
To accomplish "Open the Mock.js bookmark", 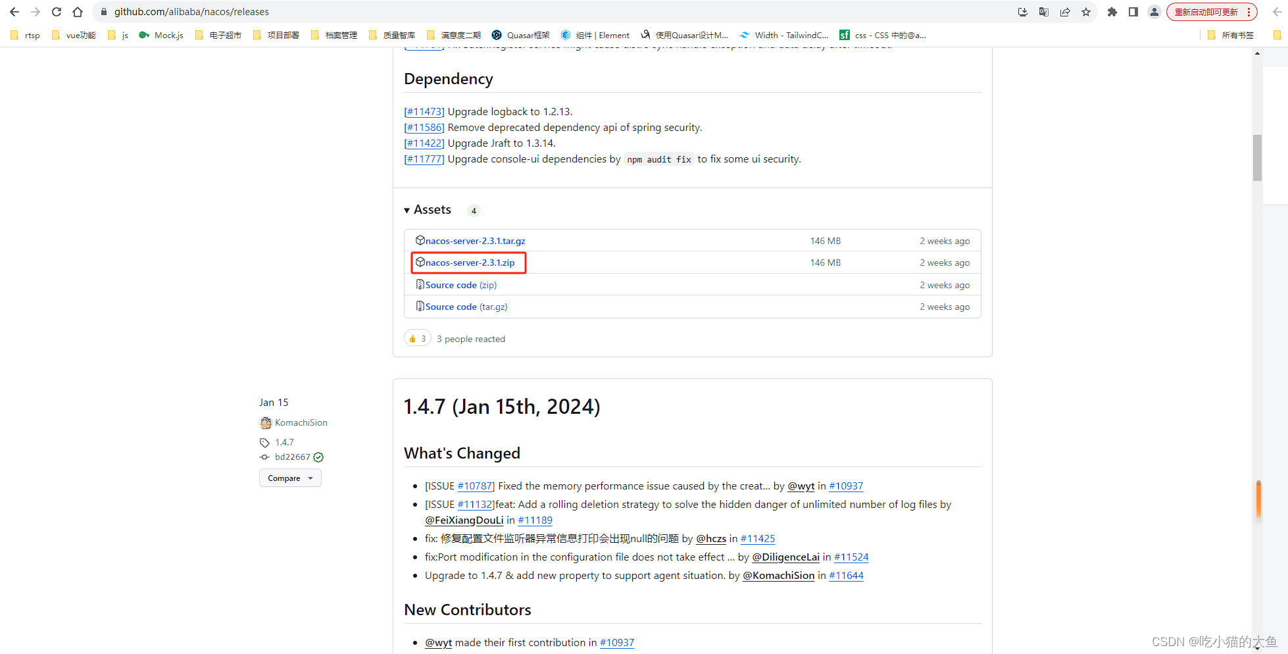I will (161, 36).
